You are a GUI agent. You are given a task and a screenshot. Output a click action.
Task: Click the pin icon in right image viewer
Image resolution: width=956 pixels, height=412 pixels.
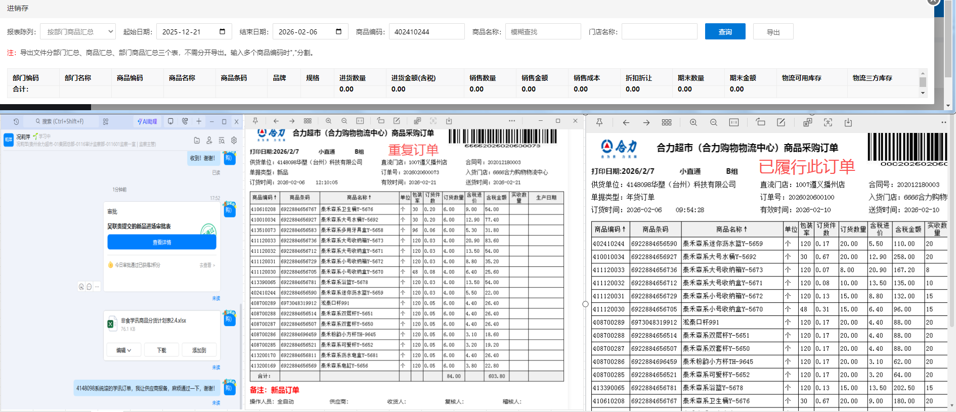point(599,122)
